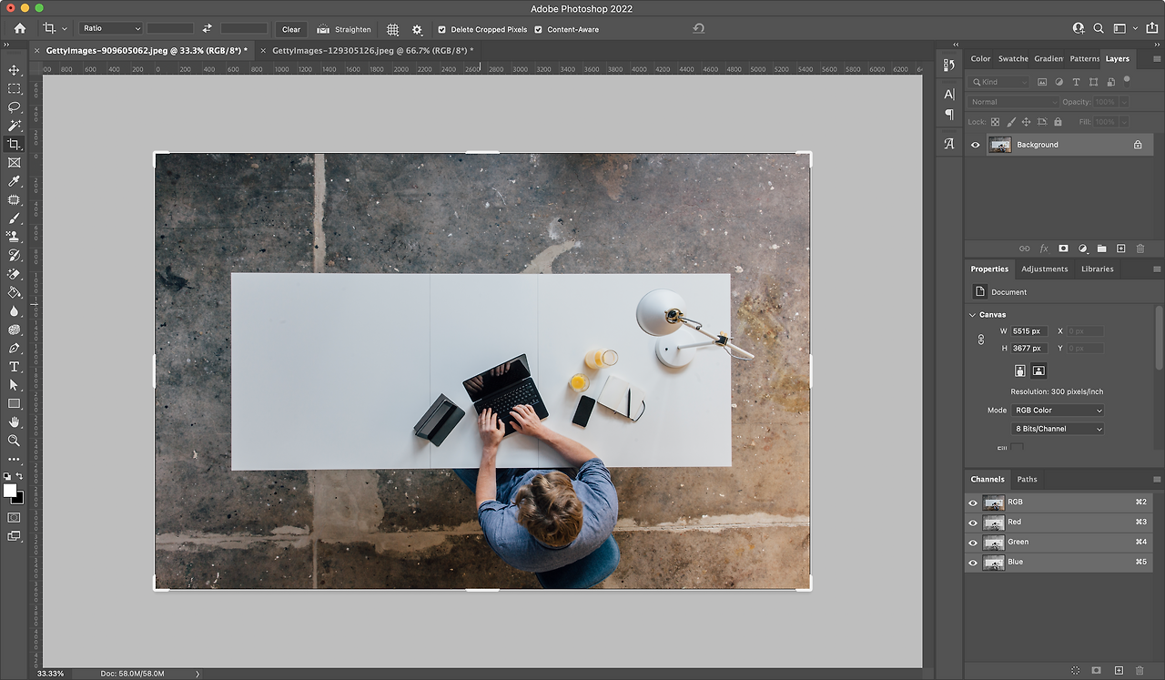This screenshot has height=680, width=1165.
Task: Click the foreground color swatch
Action: [10, 492]
